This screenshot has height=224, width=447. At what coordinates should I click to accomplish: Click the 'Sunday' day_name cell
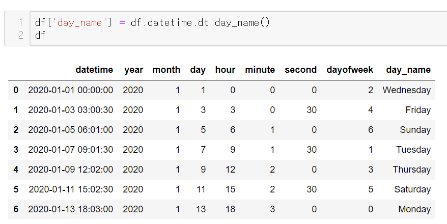415,130
